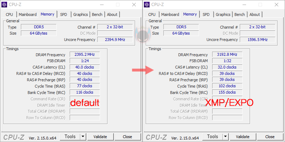Click Uncore Frequency 2394.9 MHz value

coord(115,40)
